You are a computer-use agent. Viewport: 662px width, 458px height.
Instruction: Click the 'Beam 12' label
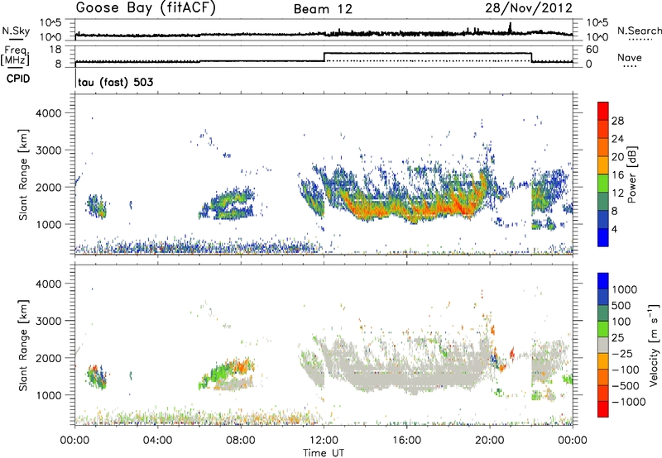point(323,9)
